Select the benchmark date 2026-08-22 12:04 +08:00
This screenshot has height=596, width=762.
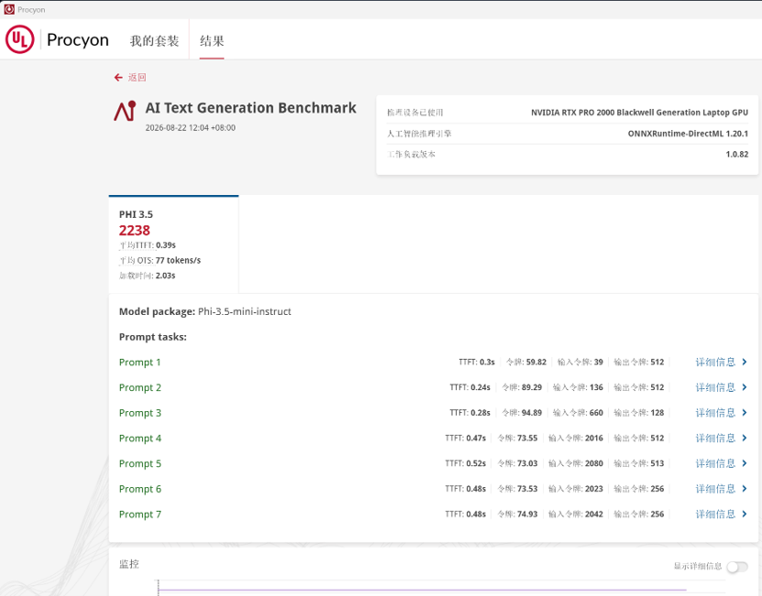(x=191, y=127)
